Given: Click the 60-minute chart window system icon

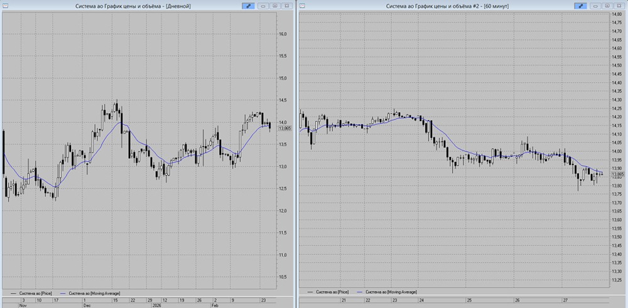Looking at the screenshot, I should tap(303, 6).
